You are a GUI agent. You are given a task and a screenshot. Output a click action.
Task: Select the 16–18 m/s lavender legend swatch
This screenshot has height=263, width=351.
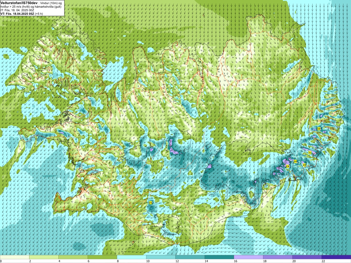click(x=248, y=257)
